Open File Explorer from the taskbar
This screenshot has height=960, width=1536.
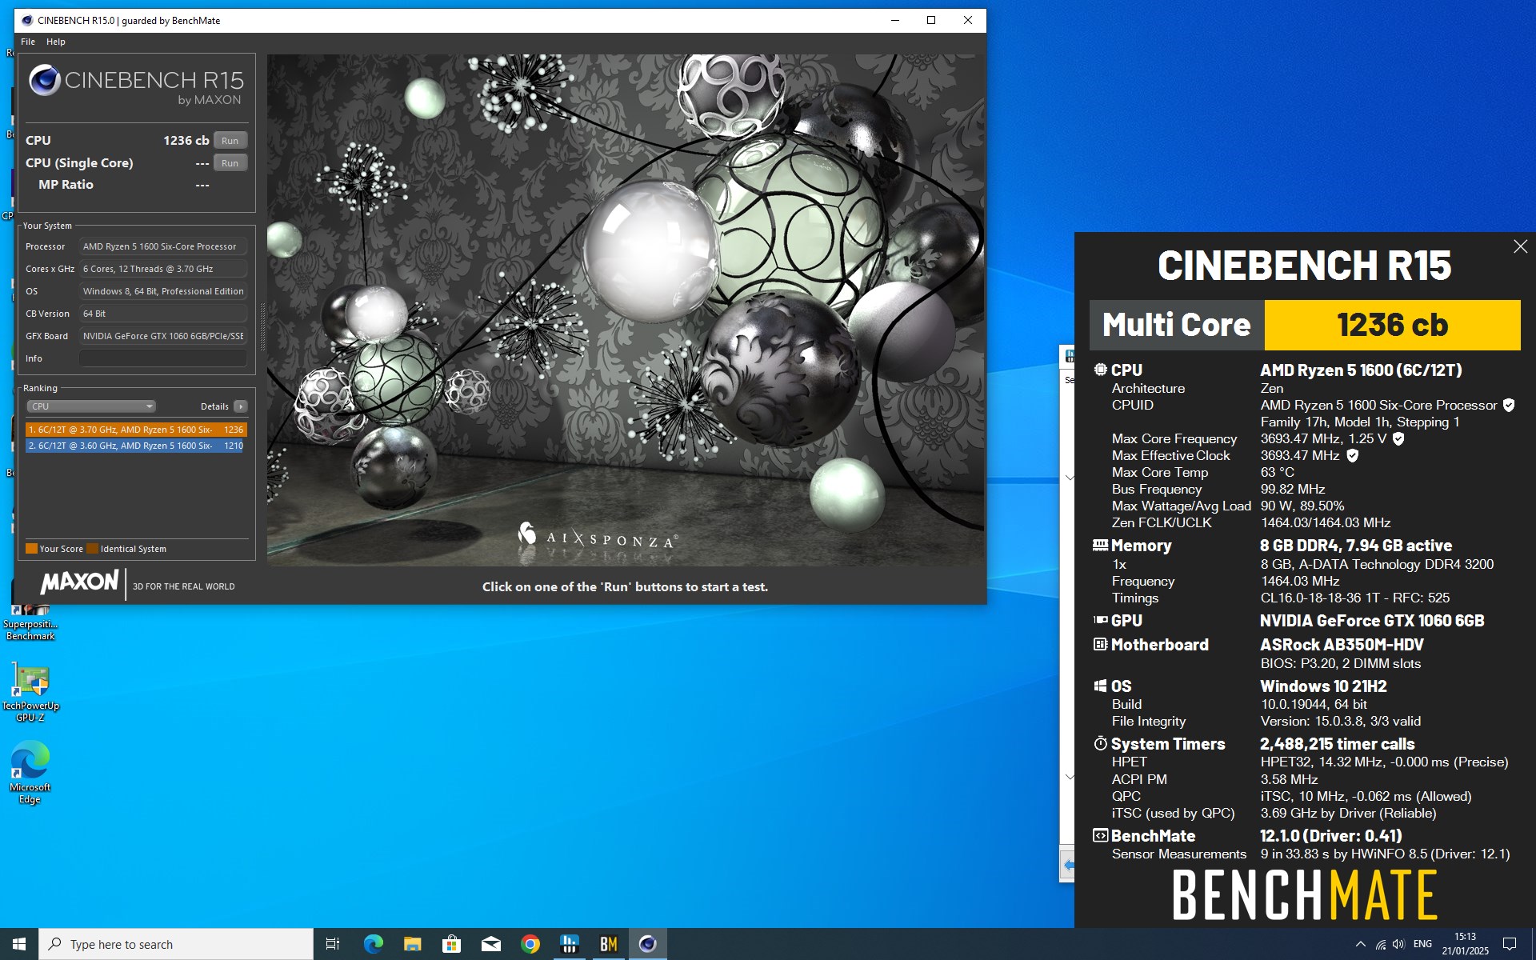[412, 944]
